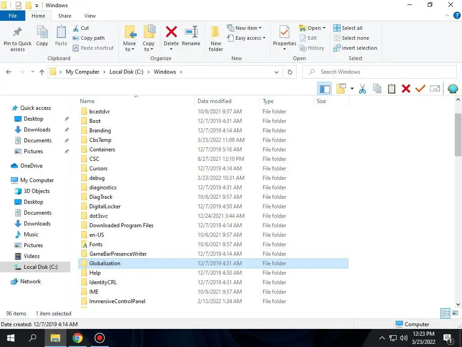The image size is (462, 347).
Task: Open the Move to dropdown
Action: (x=129, y=38)
